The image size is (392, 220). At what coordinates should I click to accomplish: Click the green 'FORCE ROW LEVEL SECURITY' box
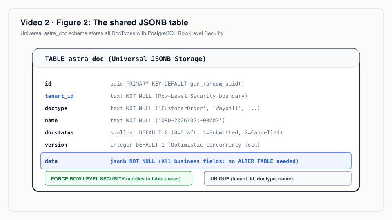point(118,178)
